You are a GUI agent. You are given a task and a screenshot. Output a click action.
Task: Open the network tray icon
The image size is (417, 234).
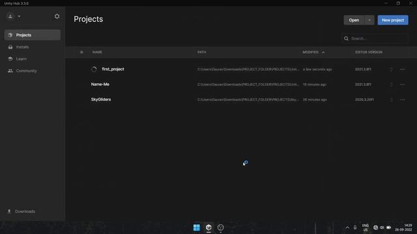375,227
